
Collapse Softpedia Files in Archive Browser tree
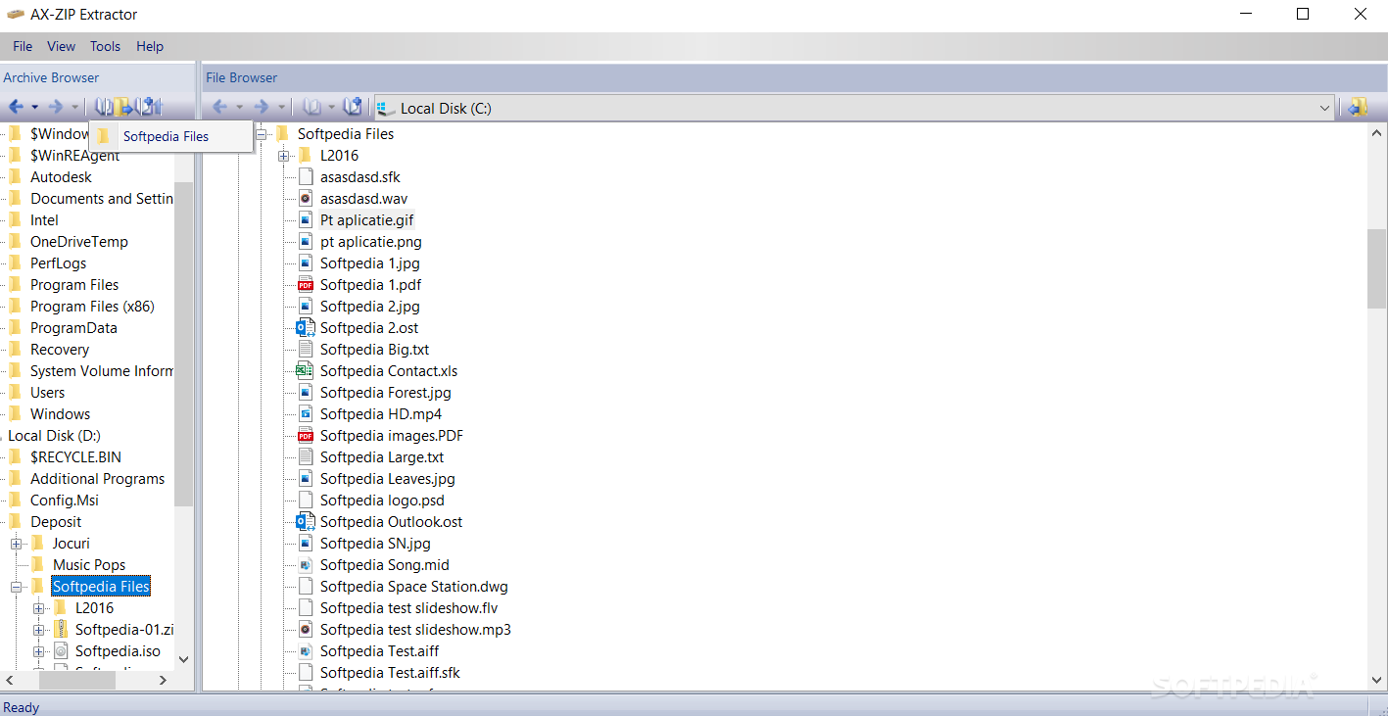click(17, 587)
